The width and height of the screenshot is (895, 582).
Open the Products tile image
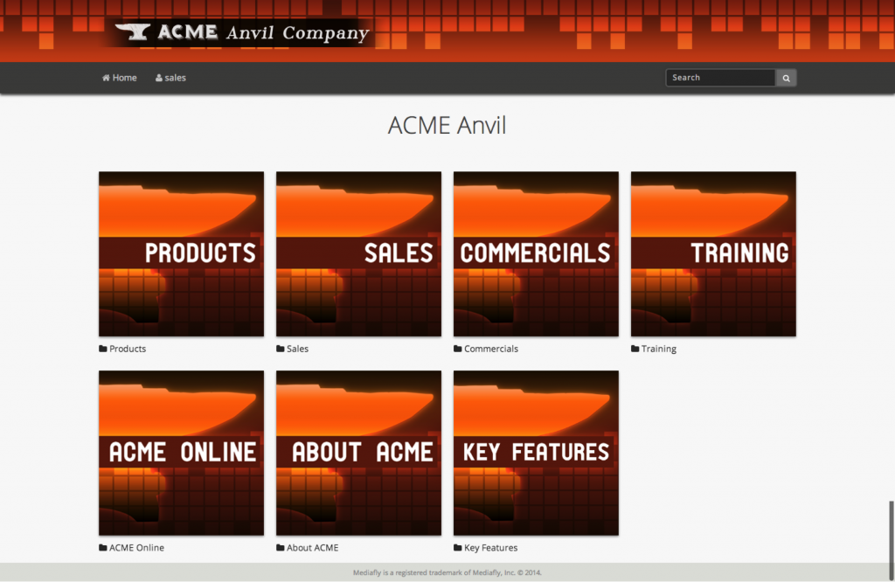tap(181, 253)
